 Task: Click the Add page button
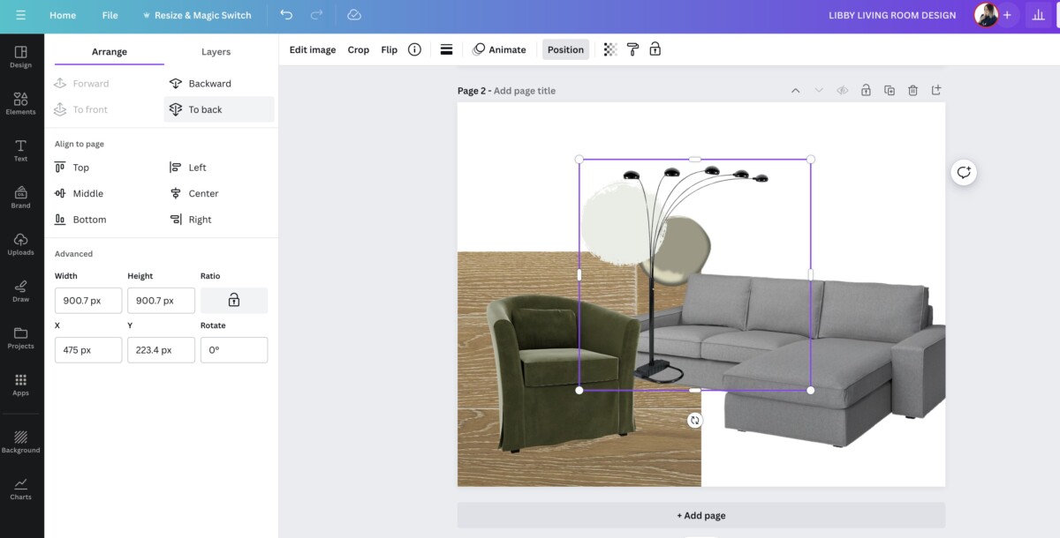(x=700, y=515)
